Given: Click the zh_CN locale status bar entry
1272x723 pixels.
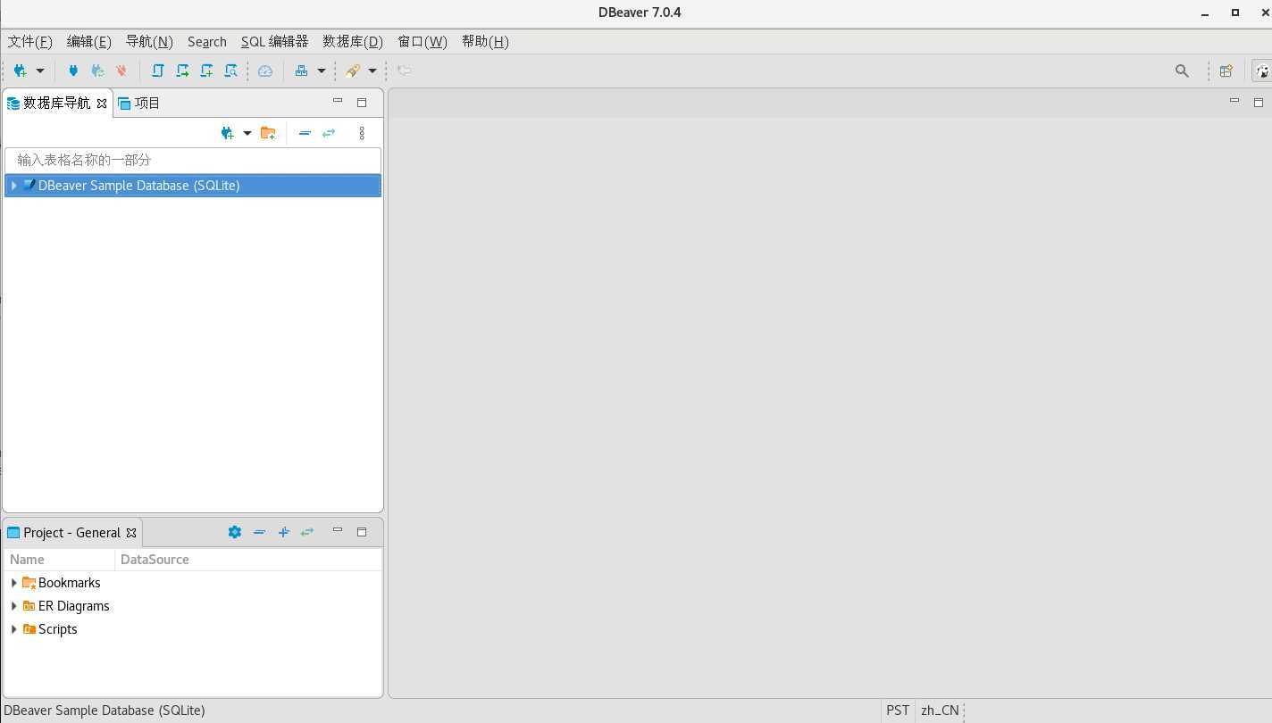Looking at the screenshot, I should coord(940,711).
